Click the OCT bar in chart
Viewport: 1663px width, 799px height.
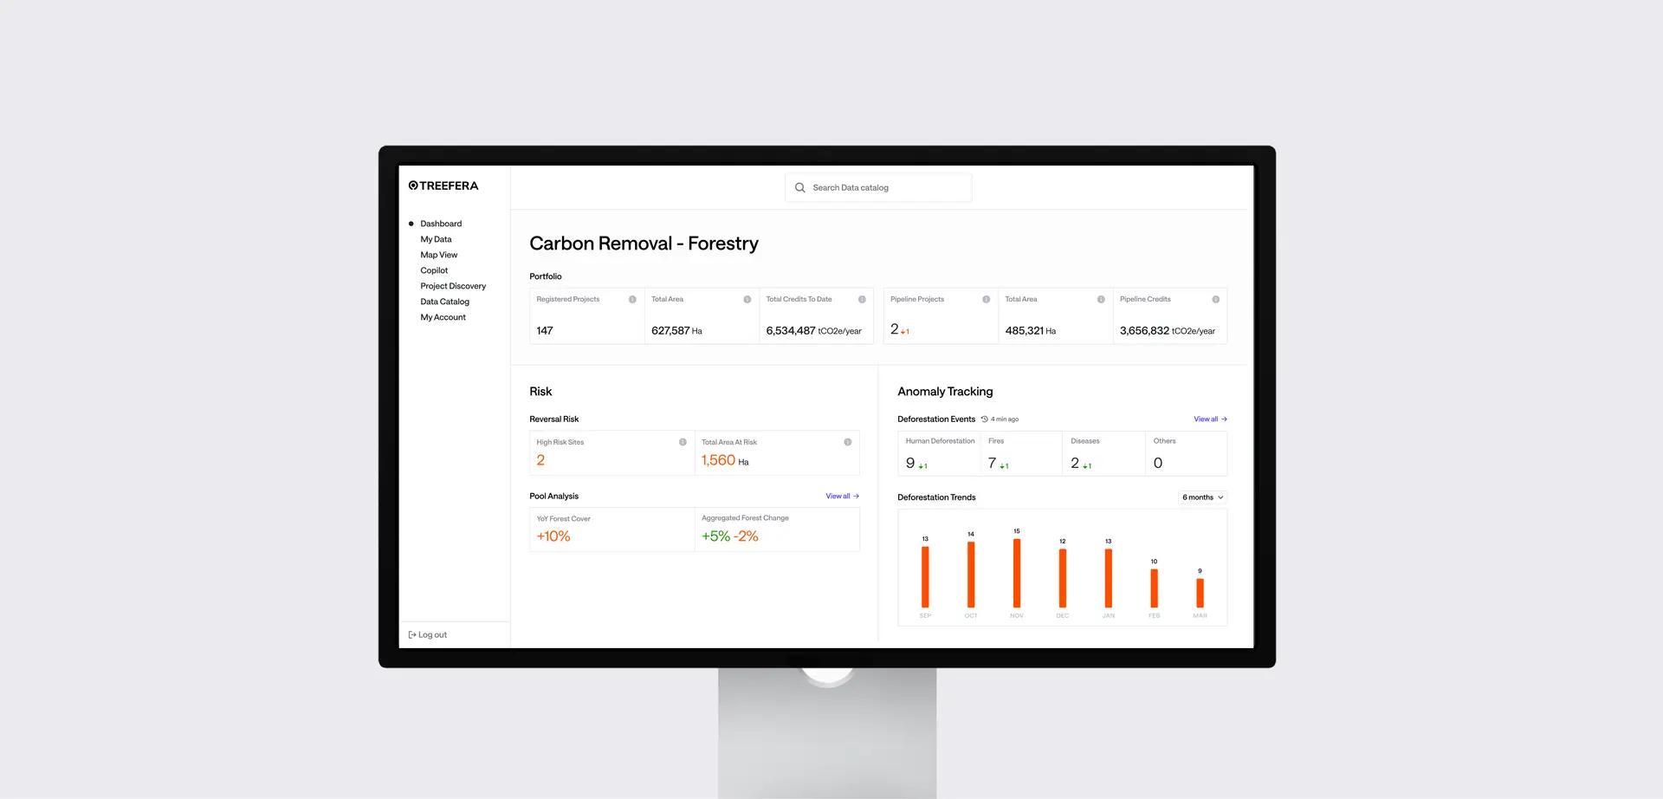[x=971, y=575]
